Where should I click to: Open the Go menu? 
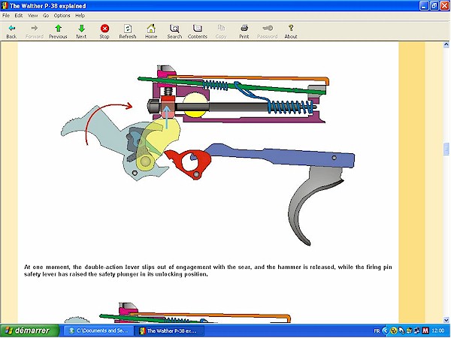[46, 16]
